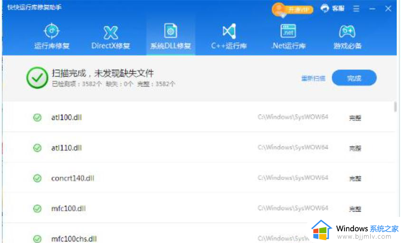The width and height of the screenshot is (401, 243).
Task: Click the SysWOW64 path of concrt140.dll
Action: tap(293, 178)
